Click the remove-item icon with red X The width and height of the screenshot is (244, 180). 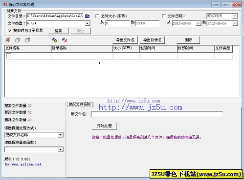[x=65, y=40]
